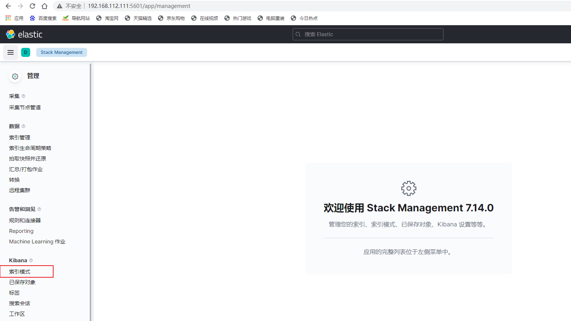Open the hamburger navigation menu

pyautogui.click(x=11, y=52)
